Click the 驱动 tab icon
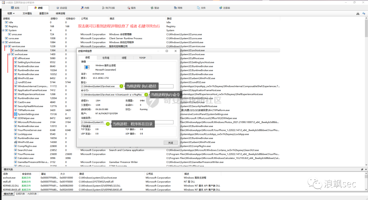 (152, 8)
